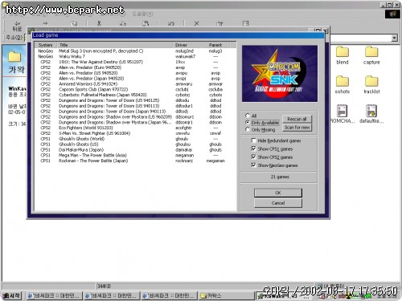Confirm game selection with OK button

[278, 193]
